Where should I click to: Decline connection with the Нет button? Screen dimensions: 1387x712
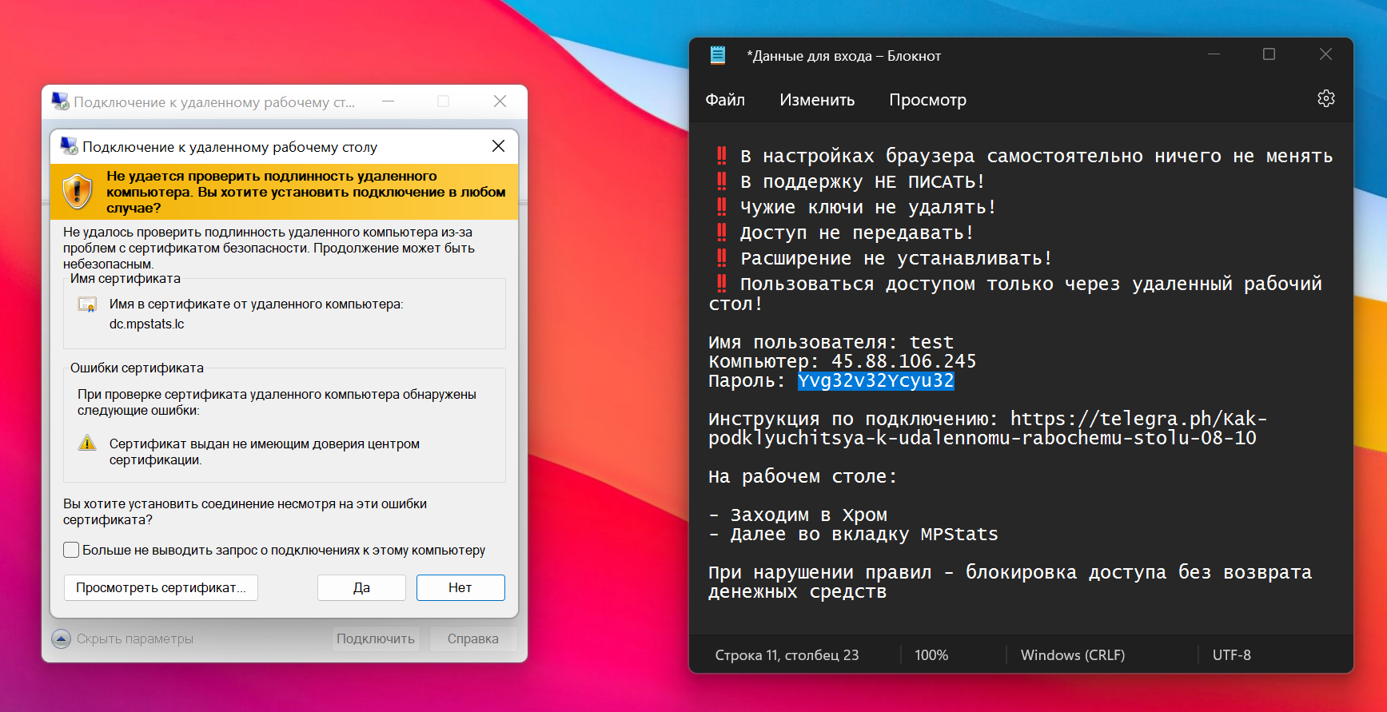[460, 587]
